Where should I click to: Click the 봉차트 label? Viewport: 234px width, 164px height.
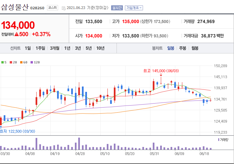tap(157, 48)
